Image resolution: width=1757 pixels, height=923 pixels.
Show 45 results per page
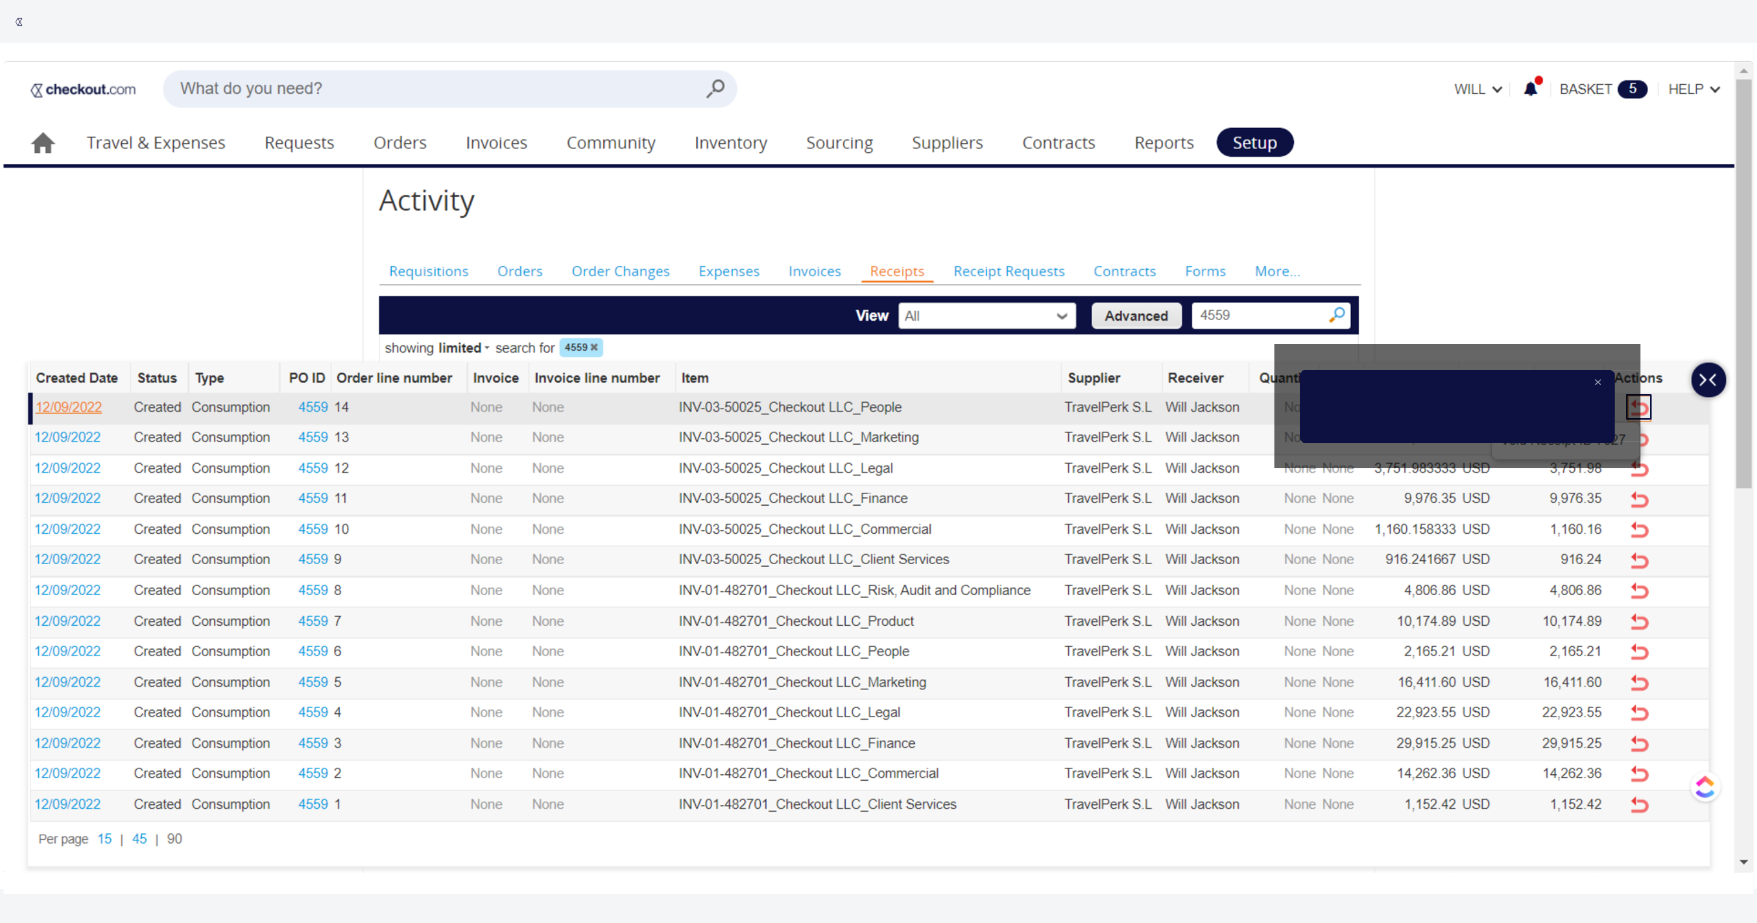(139, 839)
